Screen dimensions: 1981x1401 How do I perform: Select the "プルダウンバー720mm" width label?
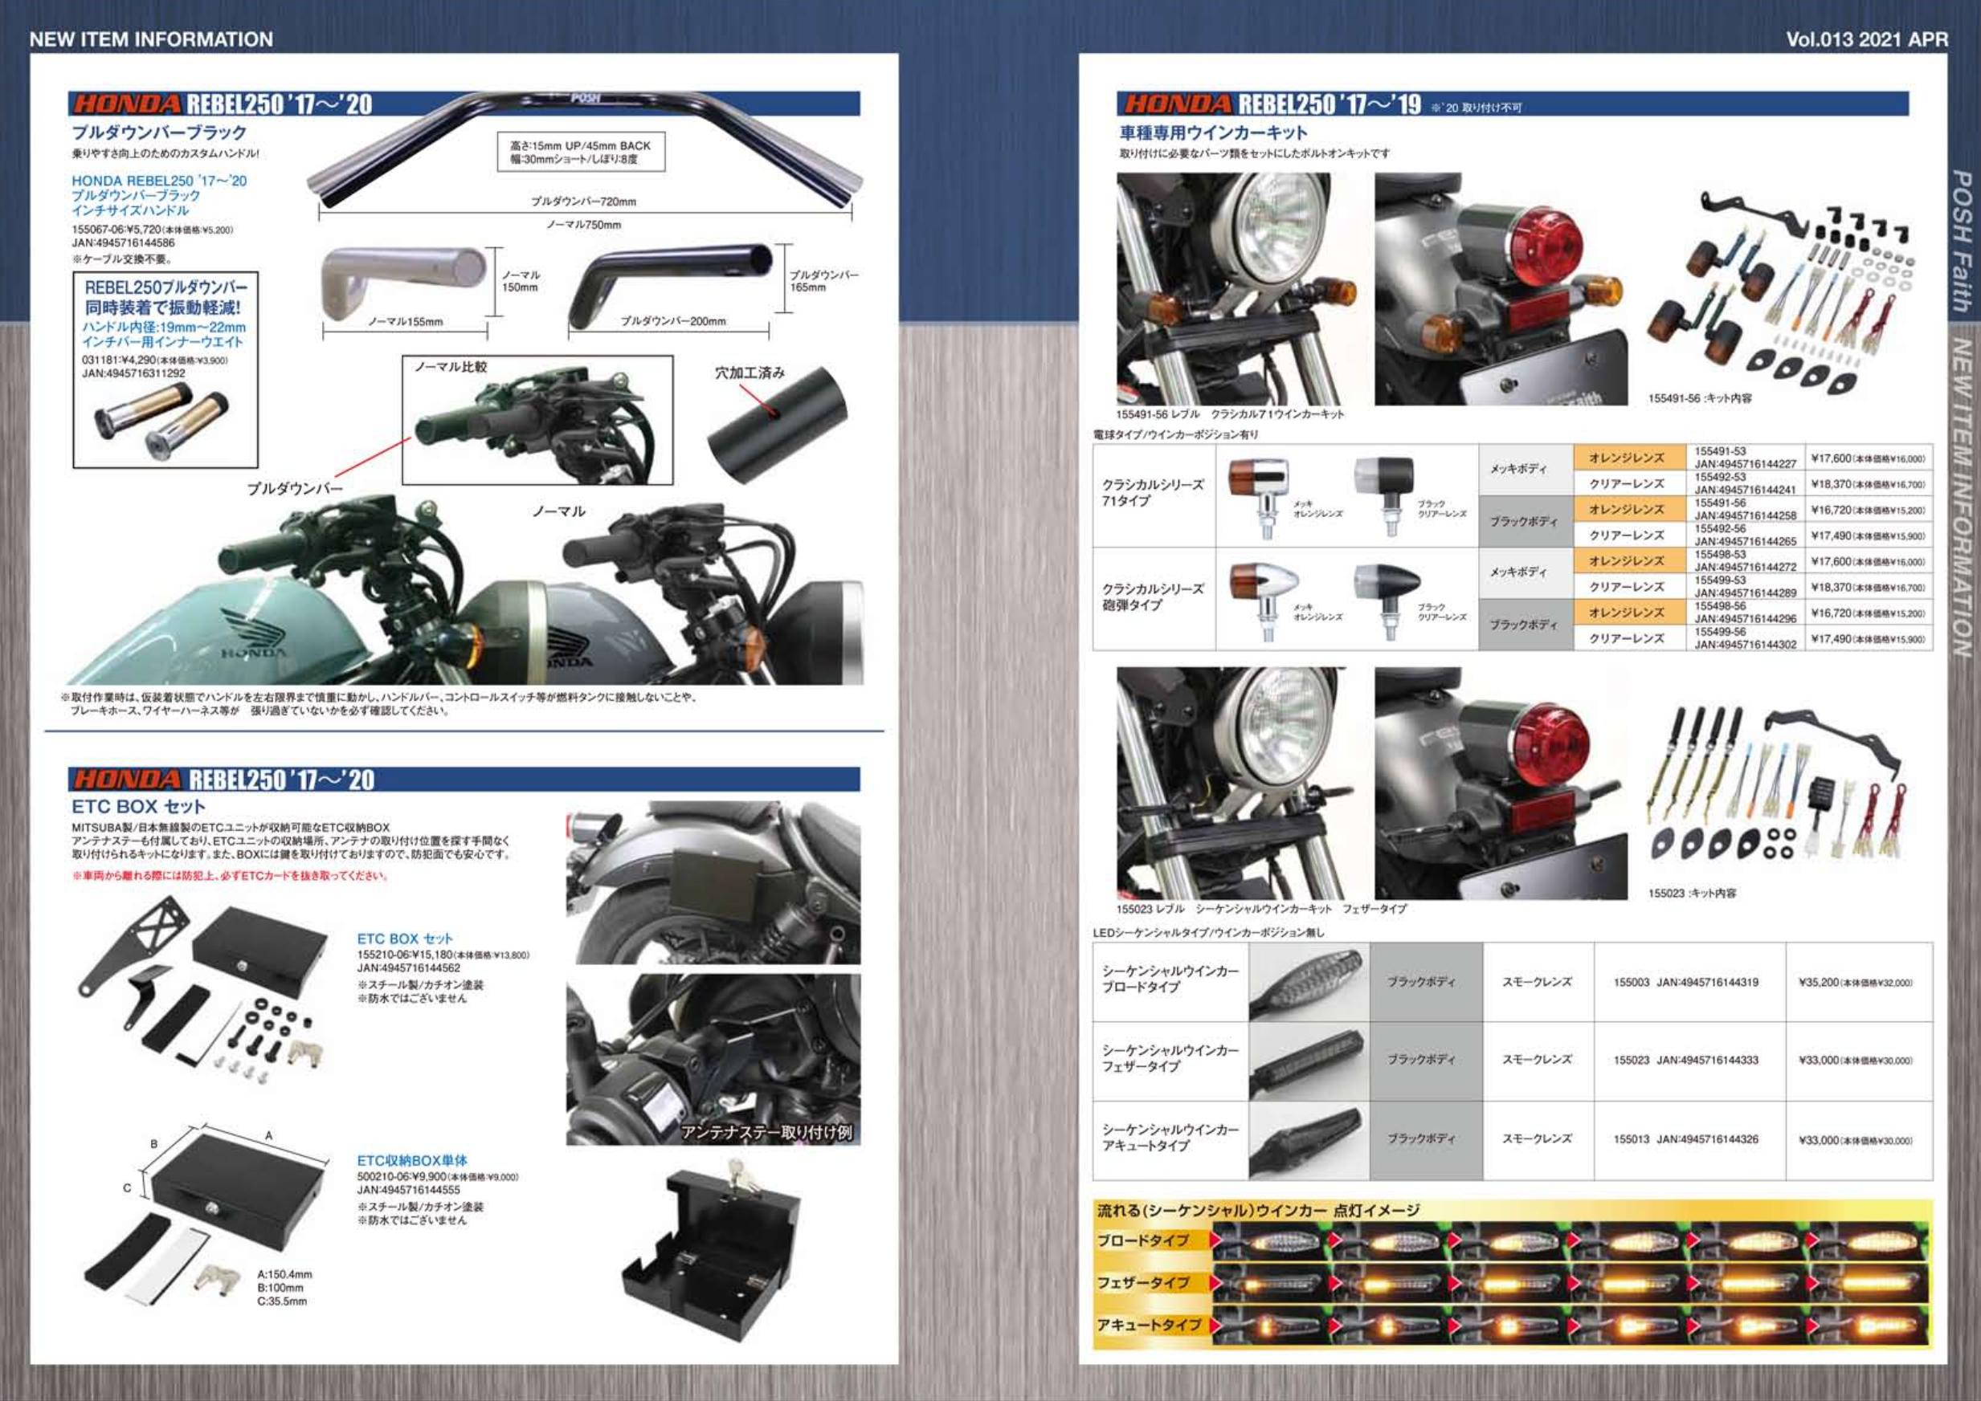tap(583, 201)
